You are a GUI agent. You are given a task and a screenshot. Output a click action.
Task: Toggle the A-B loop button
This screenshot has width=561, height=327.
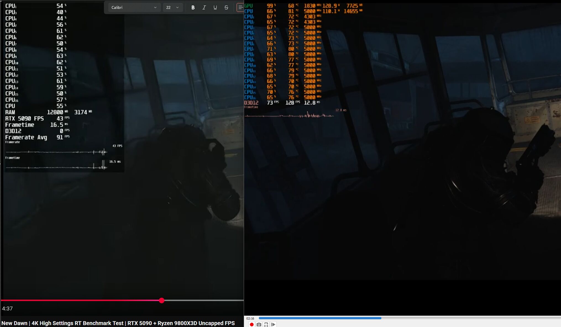pos(266,324)
